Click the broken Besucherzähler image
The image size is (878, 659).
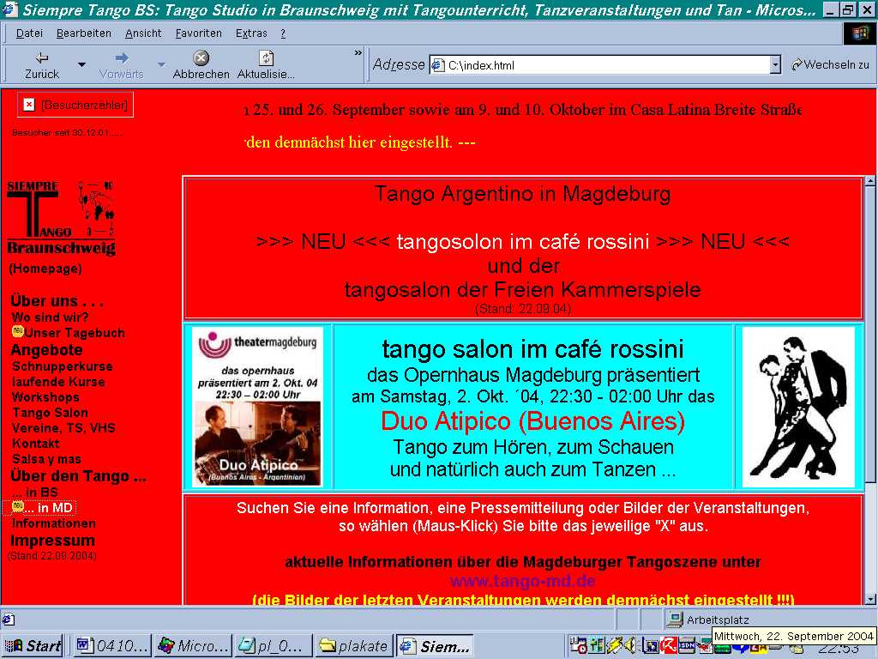point(75,105)
